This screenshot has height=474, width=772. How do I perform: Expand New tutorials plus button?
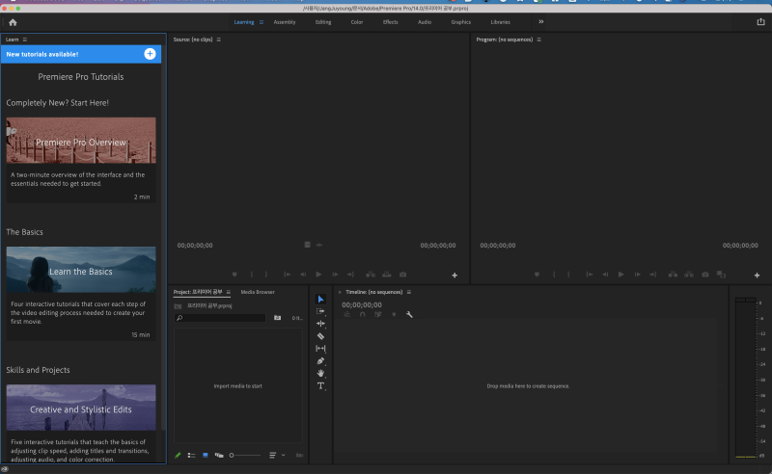(x=150, y=54)
